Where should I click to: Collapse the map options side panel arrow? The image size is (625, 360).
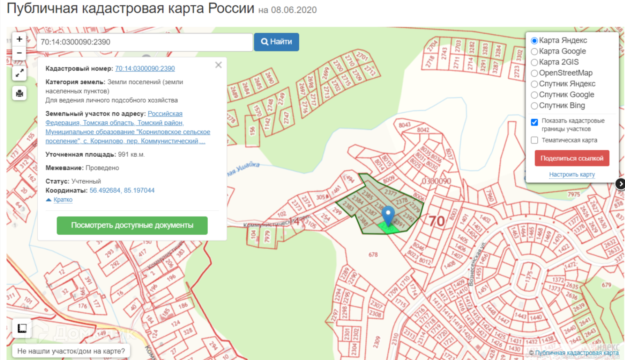coord(620,184)
